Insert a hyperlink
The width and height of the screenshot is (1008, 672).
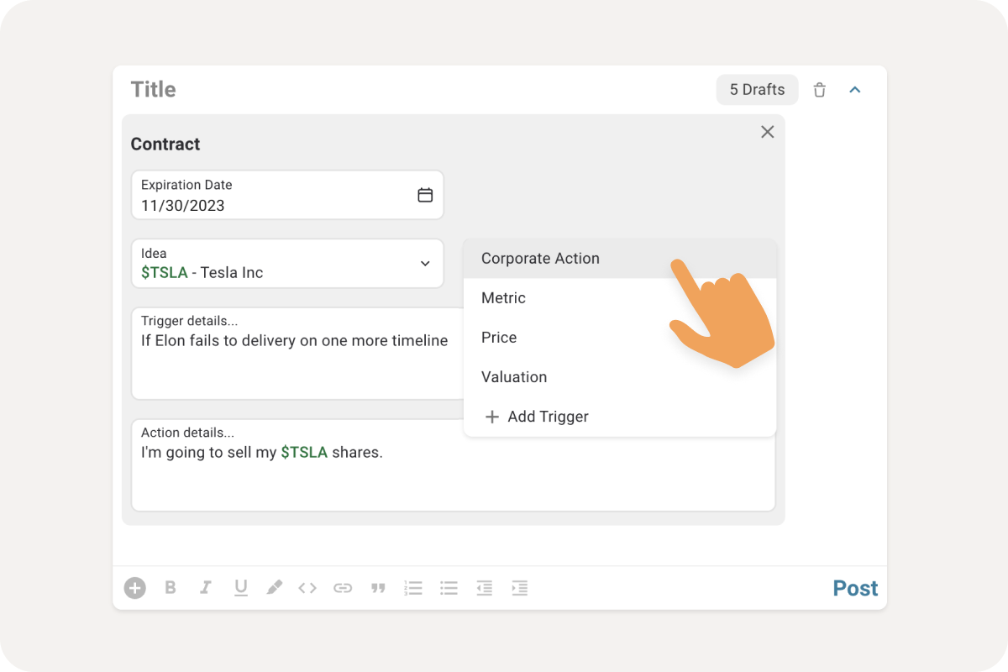[343, 588]
